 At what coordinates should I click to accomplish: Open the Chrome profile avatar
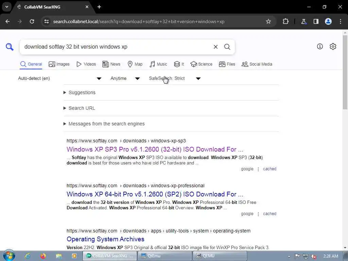(x=328, y=21)
